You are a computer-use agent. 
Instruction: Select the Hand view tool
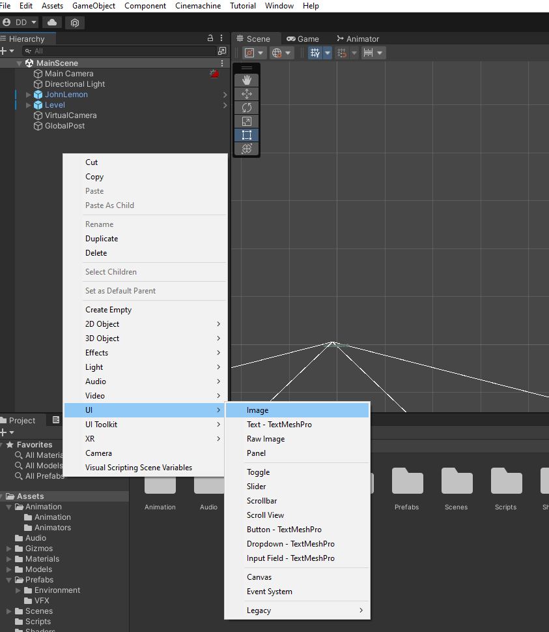pos(247,80)
